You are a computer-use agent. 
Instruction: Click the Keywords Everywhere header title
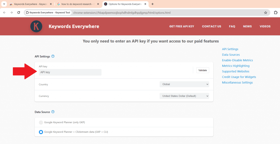(x=74, y=27)
